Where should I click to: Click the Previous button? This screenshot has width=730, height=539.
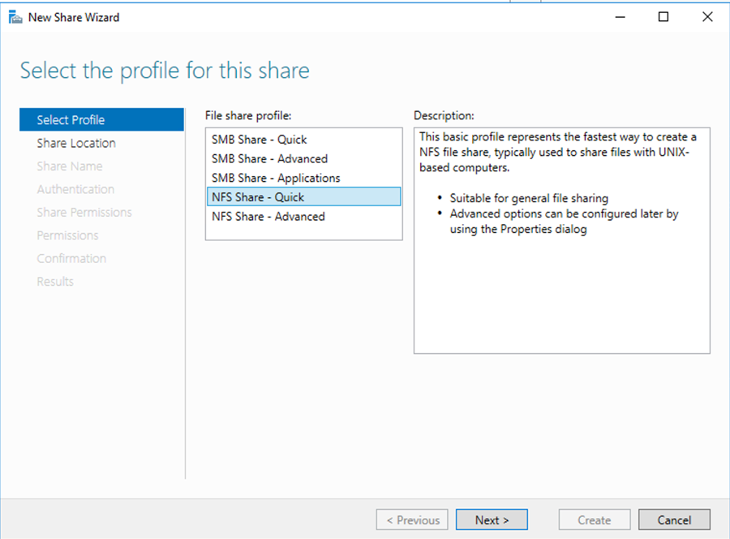[x=412, y=520]
